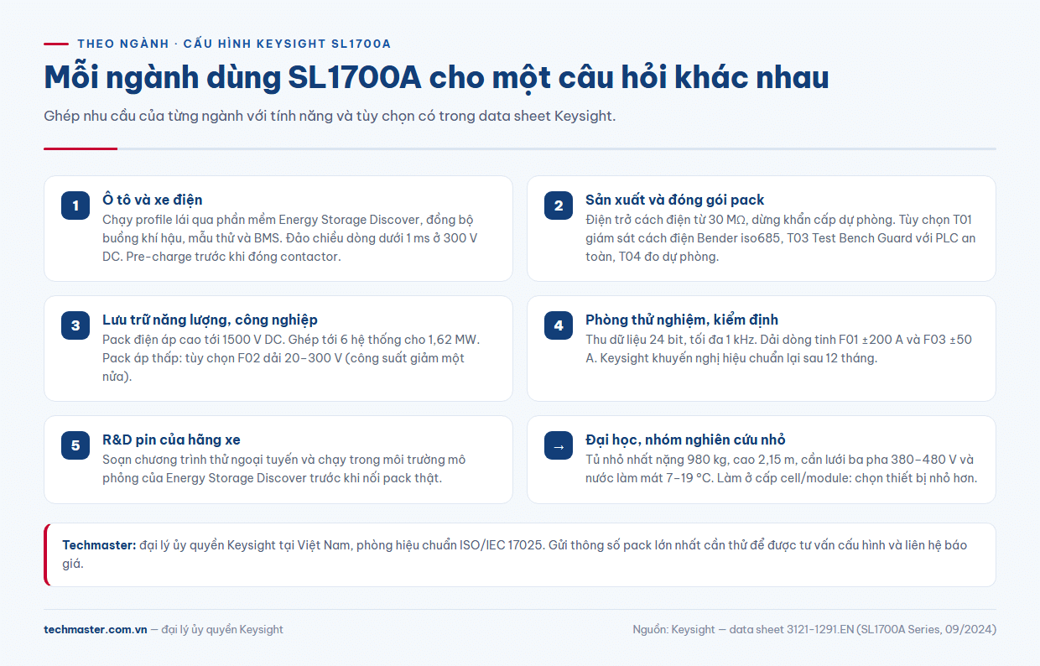Click the number 2 badge beside Sản xuất và đóng gói pack

point(559,206)
